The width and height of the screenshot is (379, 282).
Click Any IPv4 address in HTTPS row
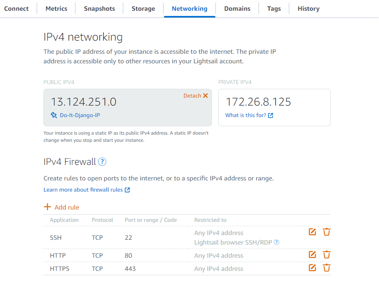tap(219, 268)
